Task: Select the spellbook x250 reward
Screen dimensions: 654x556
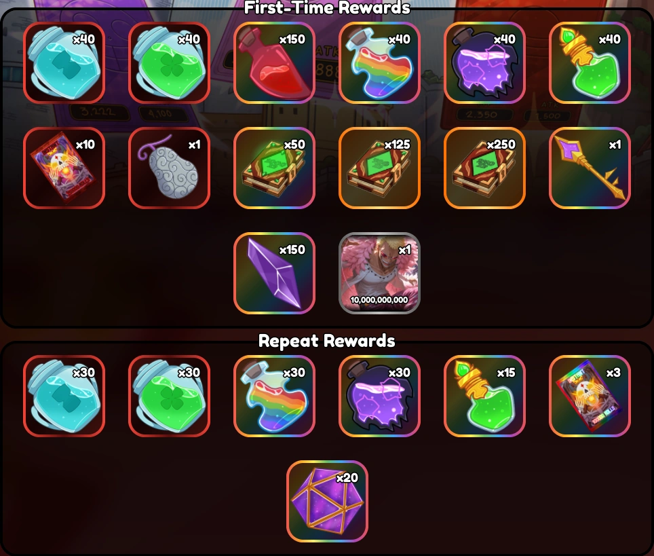Action: point(484,168)
